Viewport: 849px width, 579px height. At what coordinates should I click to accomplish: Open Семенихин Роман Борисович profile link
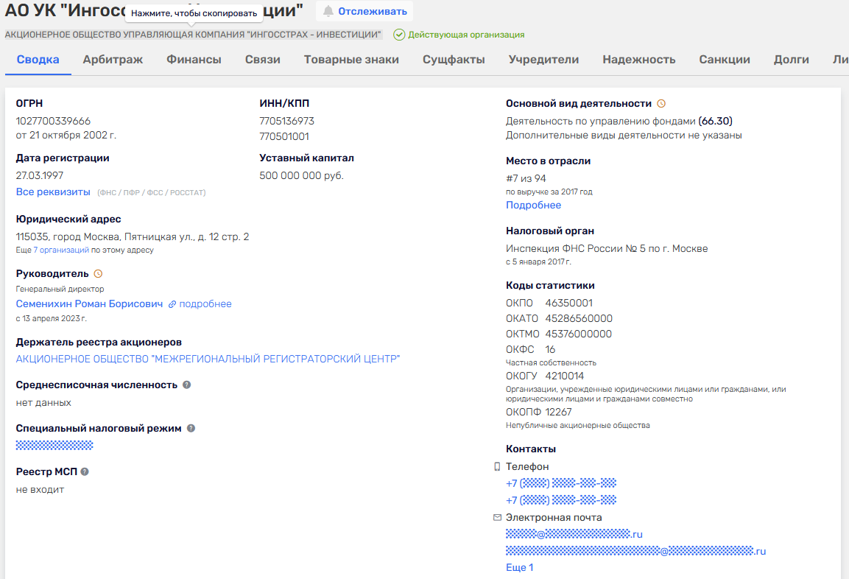click(x=89, y=303)
